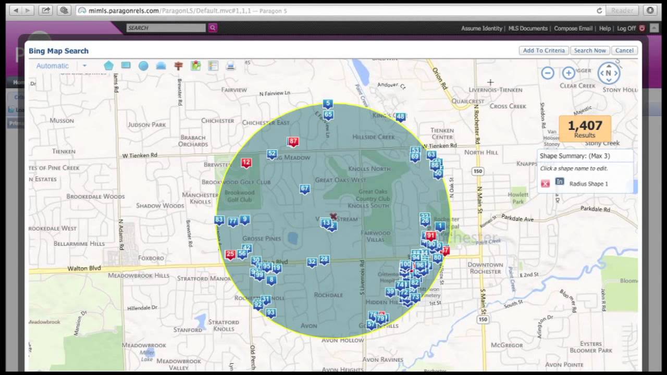Click blue listing marker 67
The image size is (667, 375).
tap(305, 189)
